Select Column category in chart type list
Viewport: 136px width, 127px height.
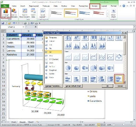53,41
